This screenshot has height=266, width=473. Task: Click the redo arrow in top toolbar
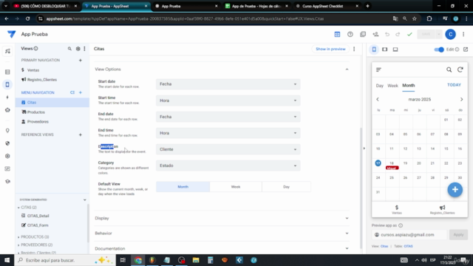(398, 35)
